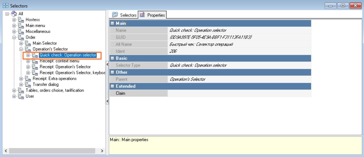This screenshot has height=157, width=364.
Task: Collapse the Extended properties section
Action: pyautogui.click(x=112, y=86)
